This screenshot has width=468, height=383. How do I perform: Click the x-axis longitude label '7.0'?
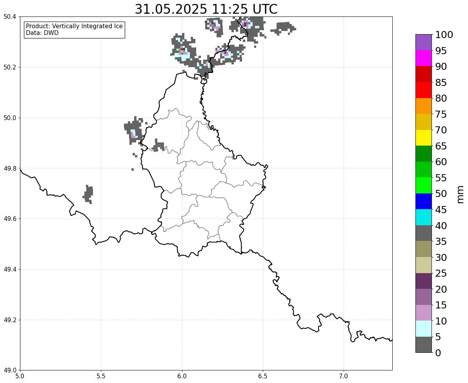[344, 376]
